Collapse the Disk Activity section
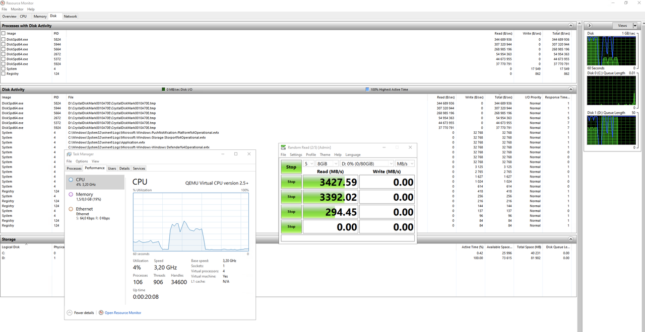Screen dimensions: 645x332 [571, 90]
